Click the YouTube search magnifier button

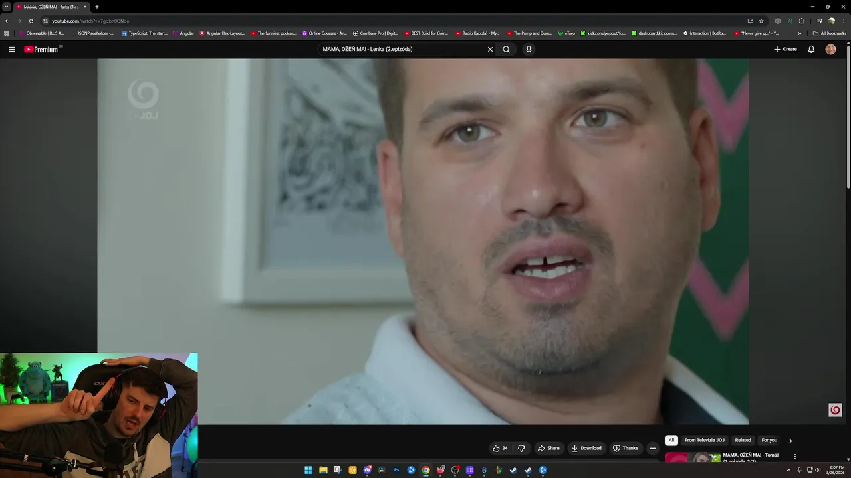pos(506,49)
